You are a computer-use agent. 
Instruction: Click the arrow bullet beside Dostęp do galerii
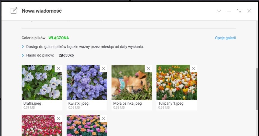point(23,47)
